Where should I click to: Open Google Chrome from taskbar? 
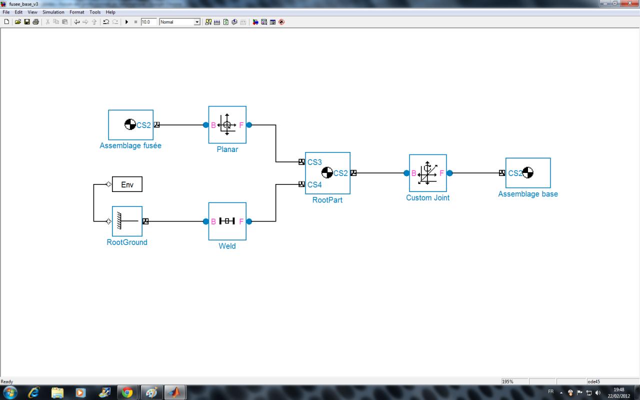click(127, 392)
